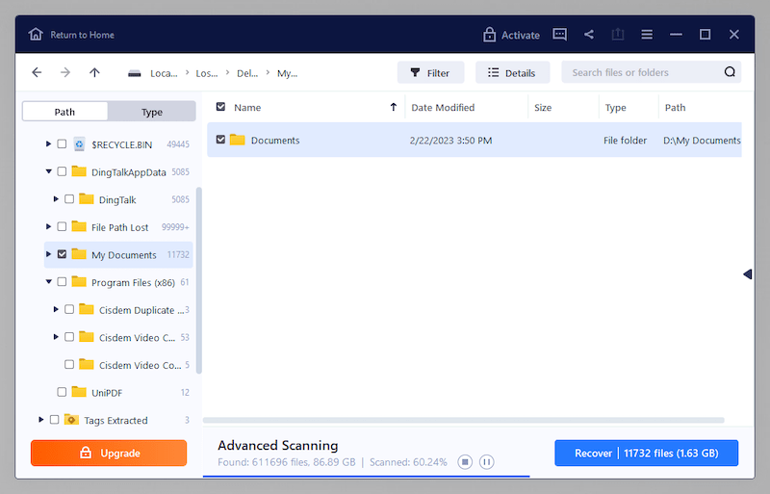Click the Tags Extracted folder icon
This screenshot has height=494, width=770.
click(x=71, y=420)
